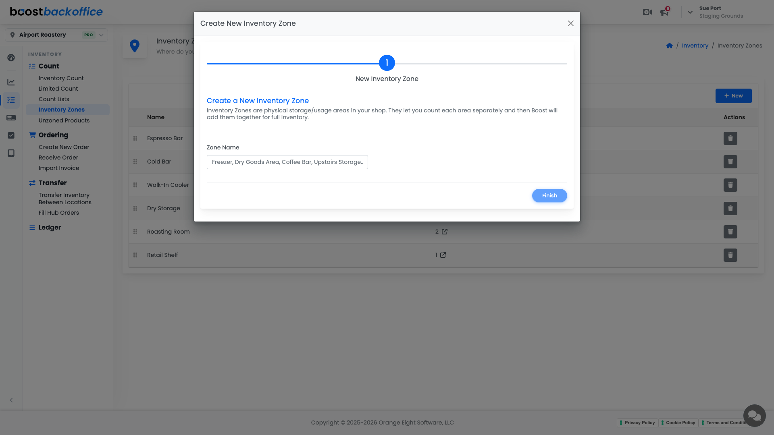This screenshot has height=435, width=774.
Task: Click the Inventory breadcrumb link
Action: tap(695, 46)
